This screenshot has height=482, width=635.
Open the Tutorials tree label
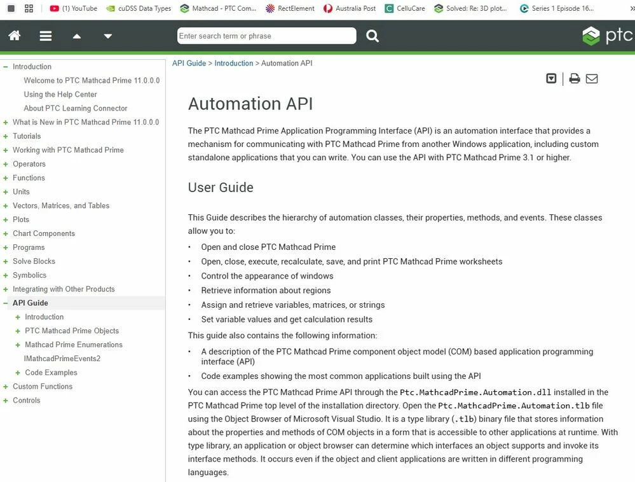tap(27, 136)
